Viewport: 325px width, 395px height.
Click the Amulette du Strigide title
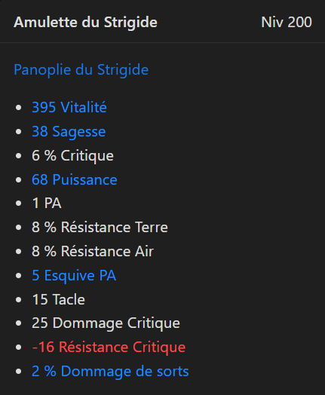(85, 22)
